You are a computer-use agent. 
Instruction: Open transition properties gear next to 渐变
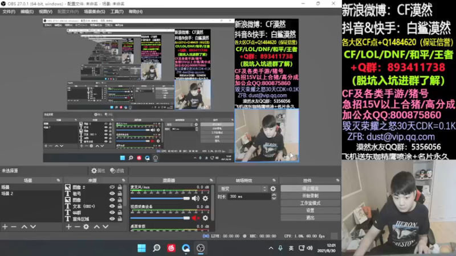273,189
